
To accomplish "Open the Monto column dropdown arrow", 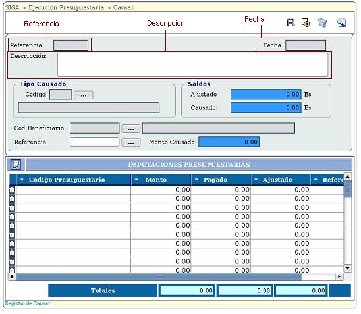I will 136,180.
